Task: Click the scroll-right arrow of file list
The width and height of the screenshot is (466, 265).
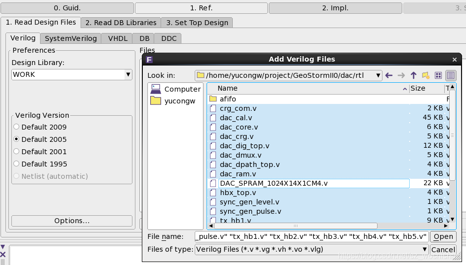Action: 446,226
